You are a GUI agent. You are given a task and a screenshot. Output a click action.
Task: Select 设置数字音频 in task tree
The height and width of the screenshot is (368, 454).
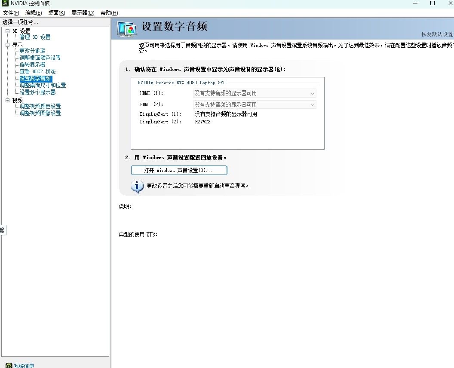[36, 79]
